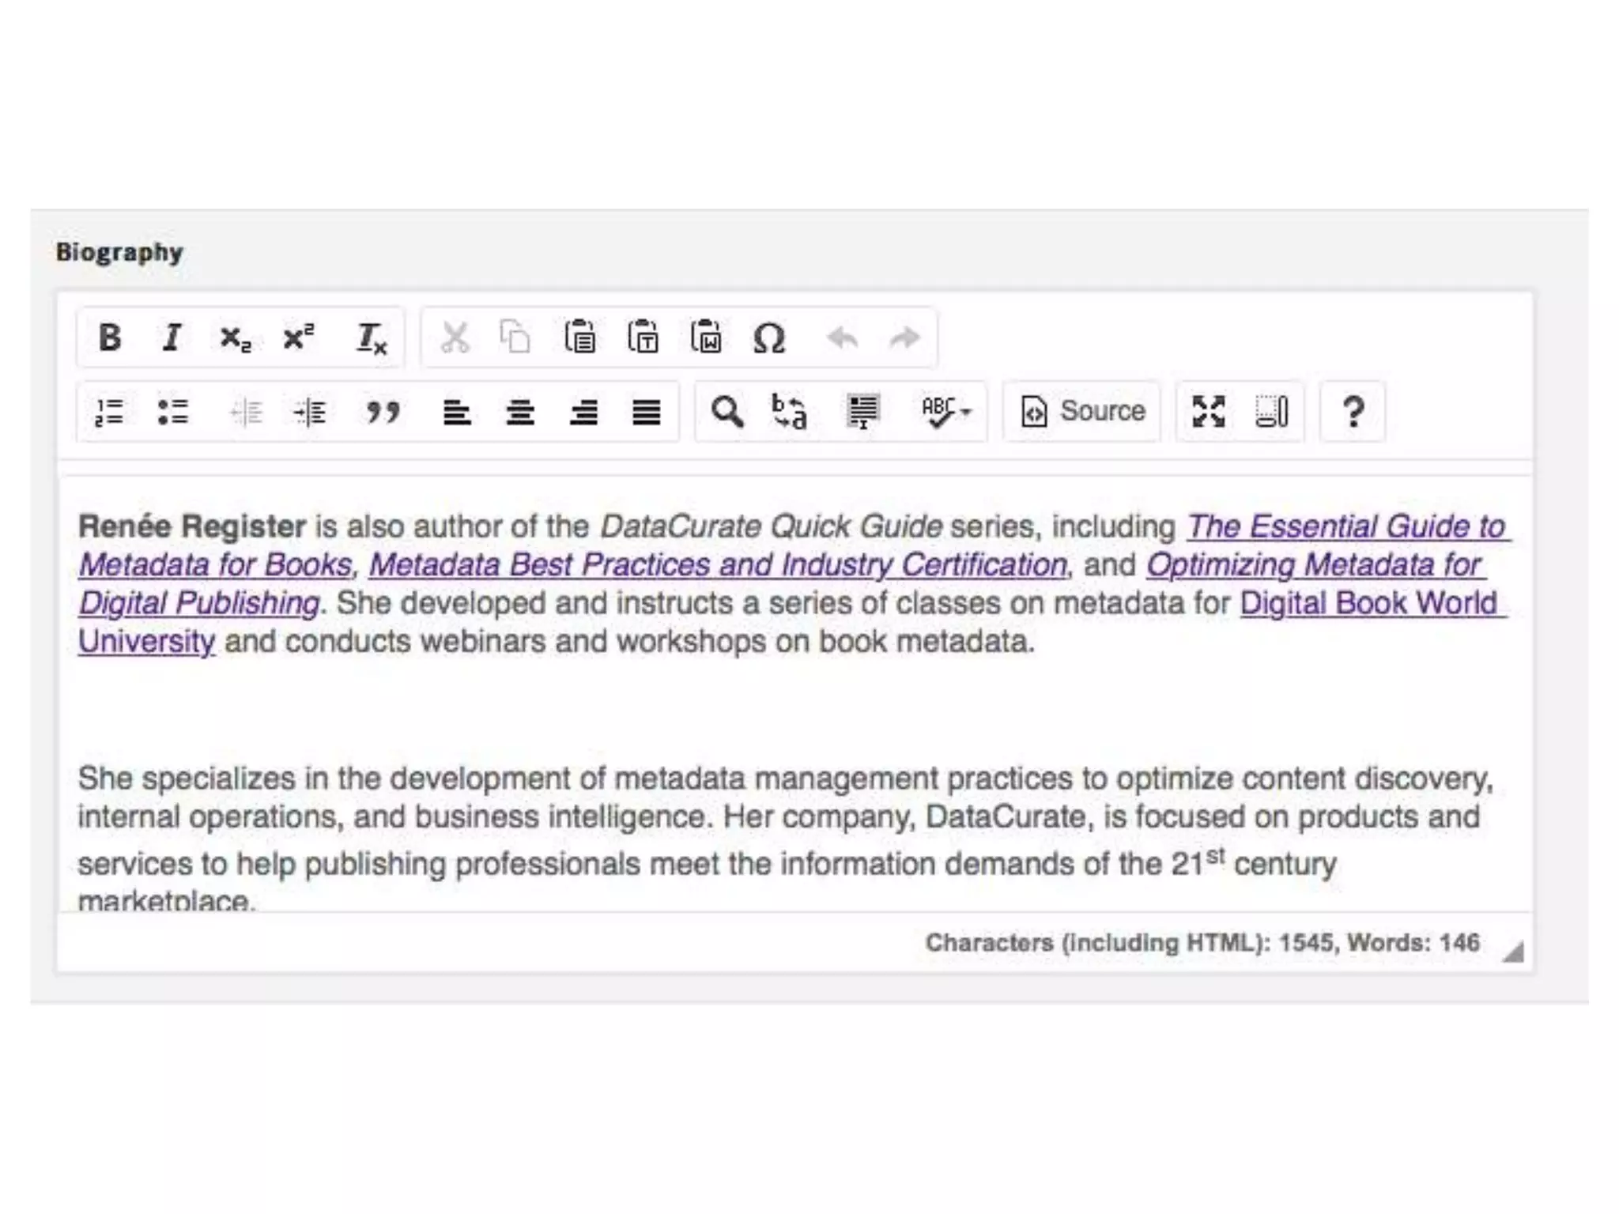The height and width of the screenshot is (1214, 1619).
Task: Maximize the editor area
Action: click(x=1208, y=412)
